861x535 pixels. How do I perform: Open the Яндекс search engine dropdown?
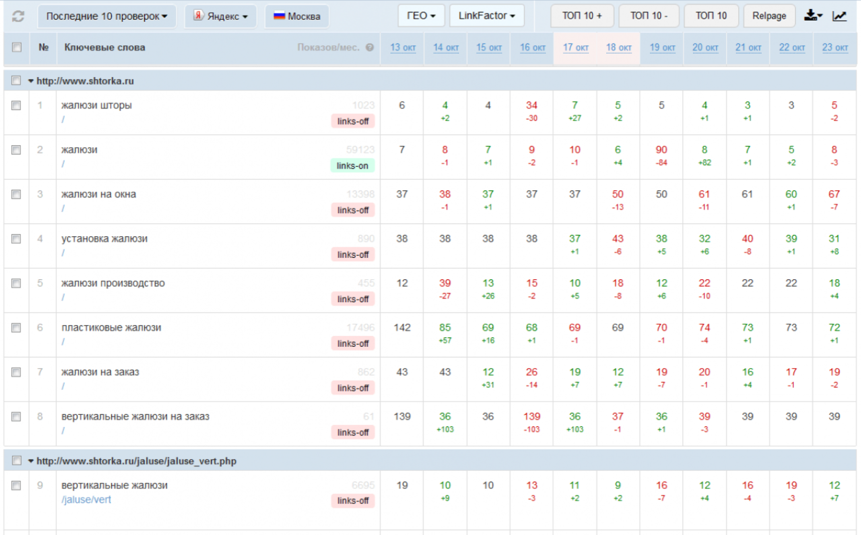tap(221, 16)
